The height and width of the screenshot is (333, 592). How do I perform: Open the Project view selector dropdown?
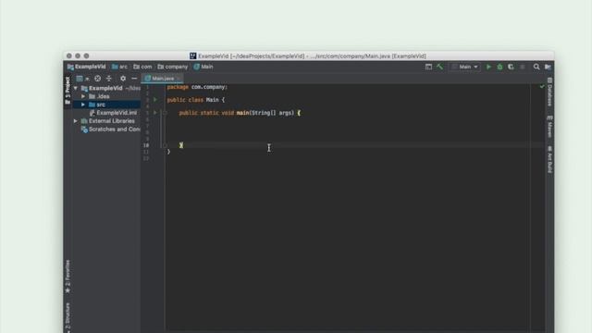(82, 79)
